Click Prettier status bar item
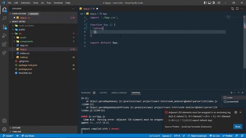 (x=228, y=136)
